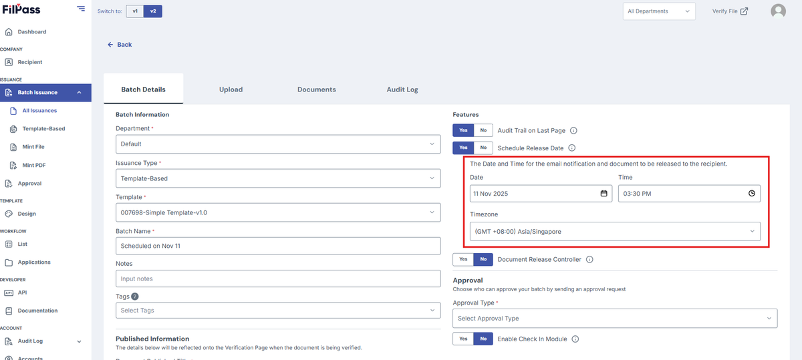Open Dashboard from sidebar
This screenshot has height=360, width=802.
click(x=32, y=32)
